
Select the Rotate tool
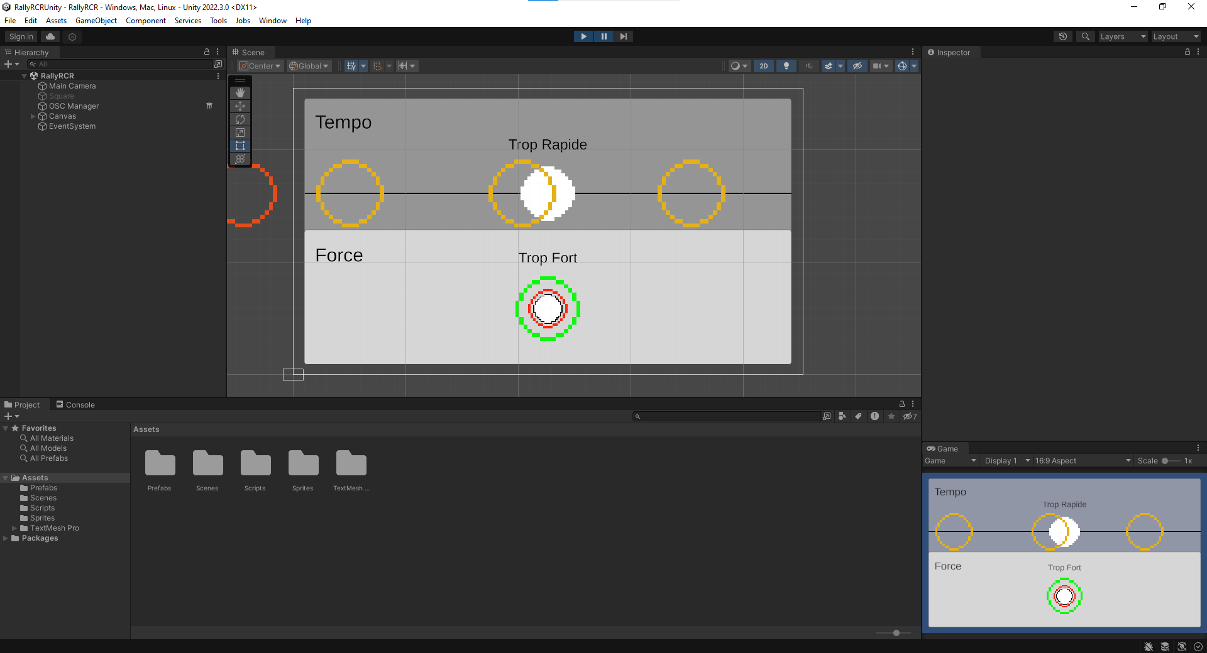point(240,119)
